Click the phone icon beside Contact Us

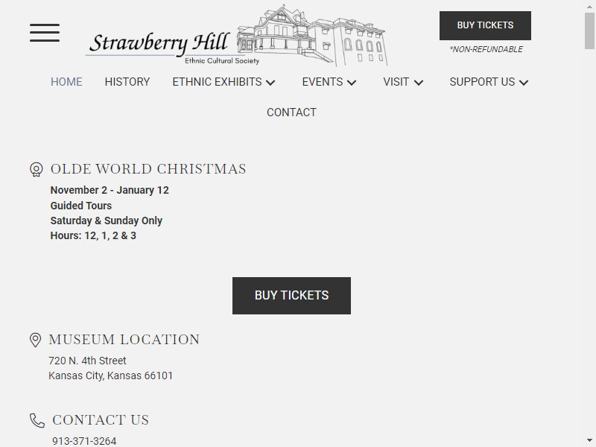point(37,420)
